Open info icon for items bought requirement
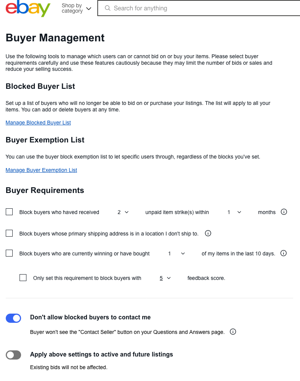 [284, 253]
